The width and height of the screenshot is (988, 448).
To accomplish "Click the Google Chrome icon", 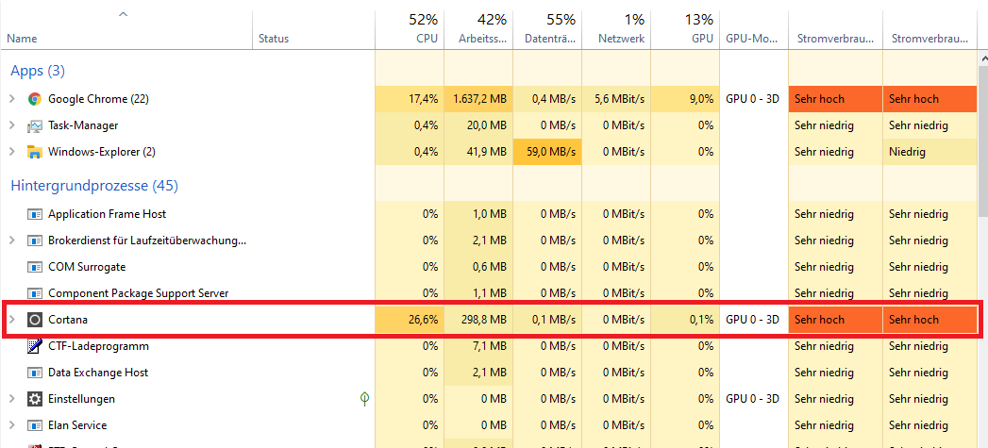I will point(35,99).
